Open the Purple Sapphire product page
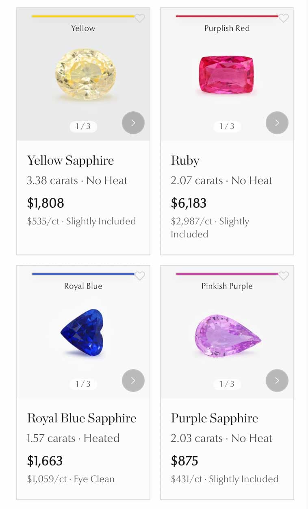Viewport: 308px width, 509px height. pos(215,418)
